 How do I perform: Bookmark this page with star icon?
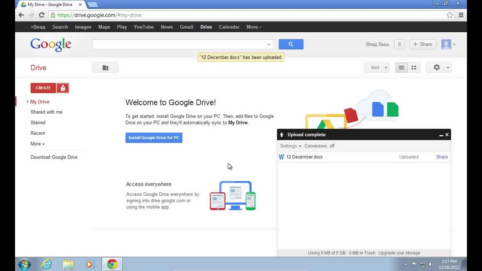450,15
